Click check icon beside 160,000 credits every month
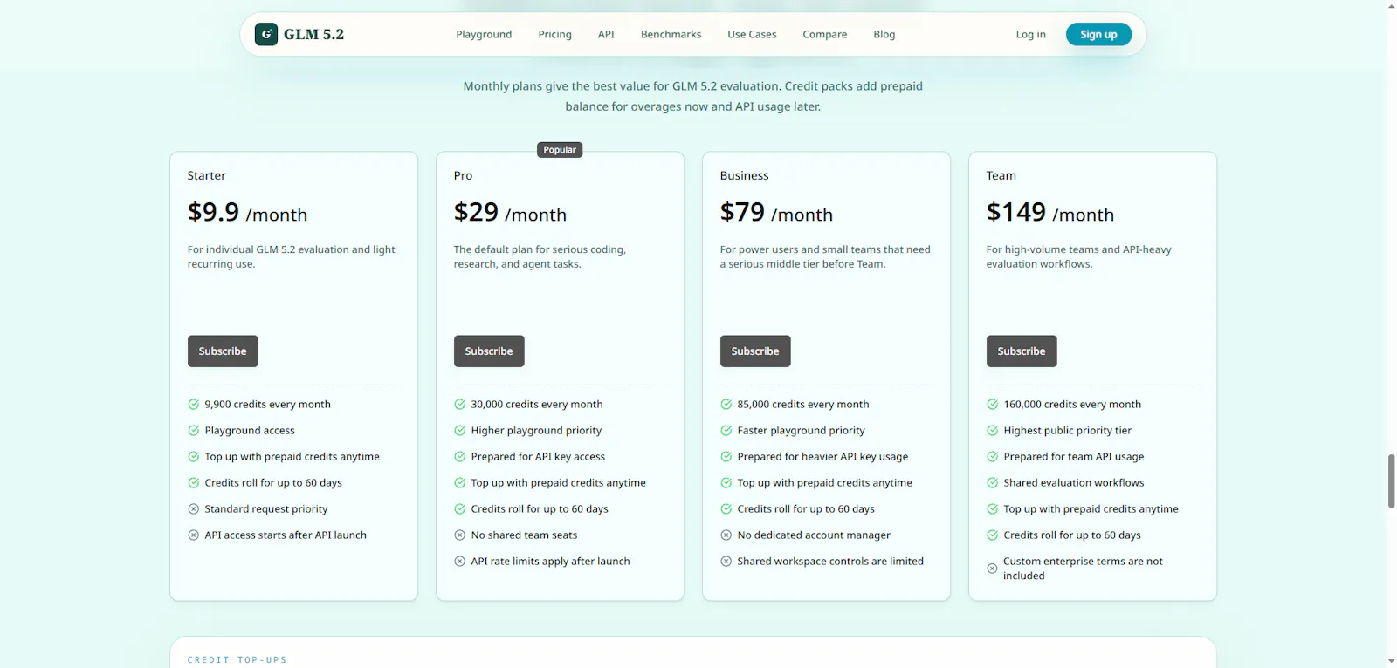 [993, 404]
